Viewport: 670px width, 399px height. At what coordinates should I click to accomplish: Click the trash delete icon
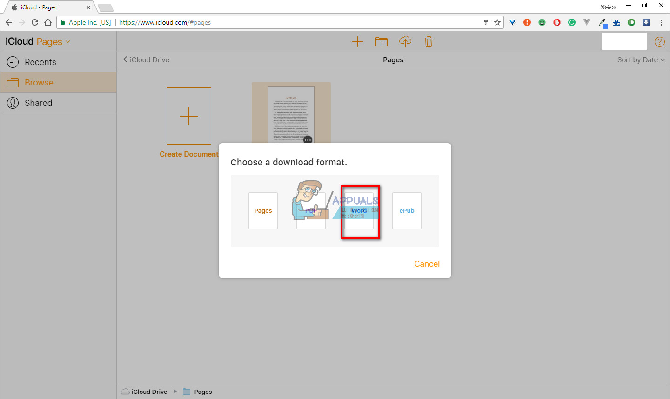(x=429, y=42)
